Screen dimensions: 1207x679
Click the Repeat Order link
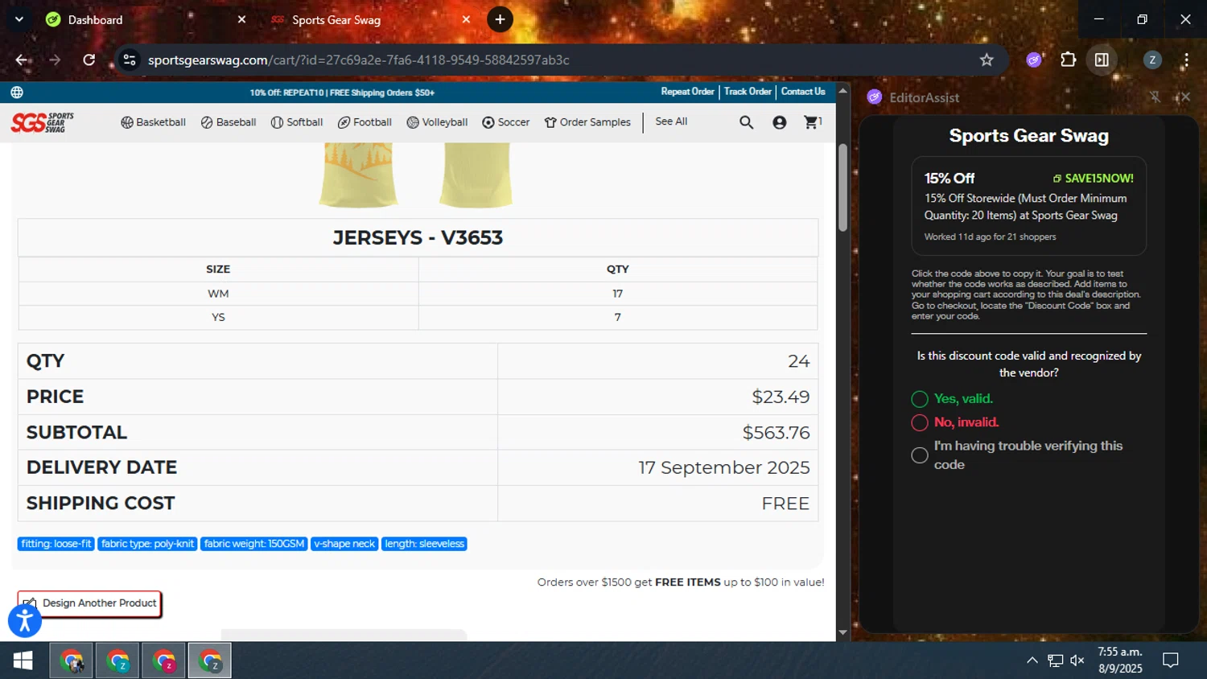(x=687, y=92)
